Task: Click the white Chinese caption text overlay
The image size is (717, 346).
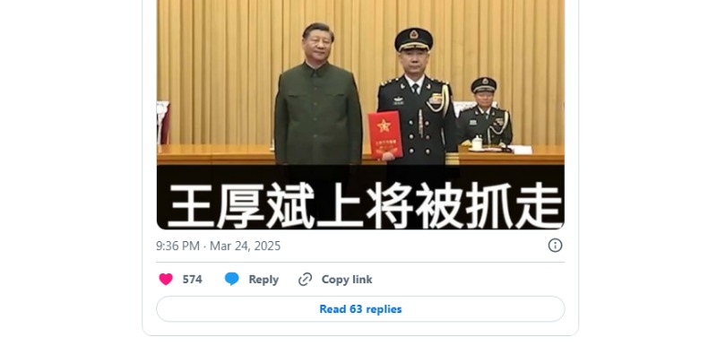Action: (365, 205)
